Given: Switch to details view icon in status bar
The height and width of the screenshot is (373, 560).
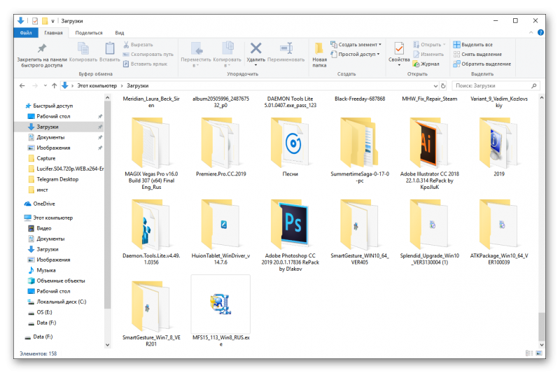Looking at the screenshot, I should tap(529, 353).
